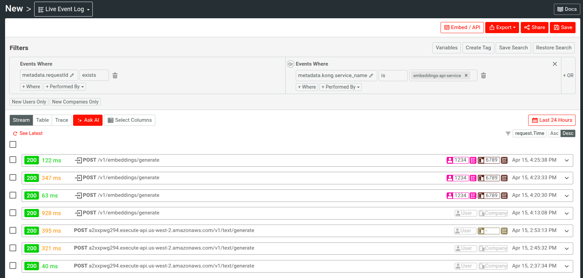Switch to the Table tab
The width and height of the screenshot is (583, 278).
(x=43, y=120)
